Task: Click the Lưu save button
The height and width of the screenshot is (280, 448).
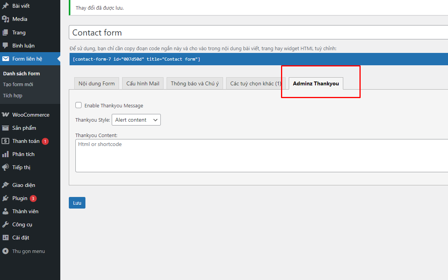Action: pyautogui.click(x=77, y=203)
